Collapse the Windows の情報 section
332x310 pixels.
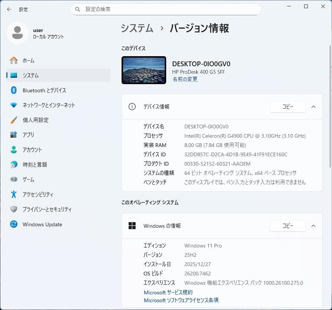pos(313,226)
